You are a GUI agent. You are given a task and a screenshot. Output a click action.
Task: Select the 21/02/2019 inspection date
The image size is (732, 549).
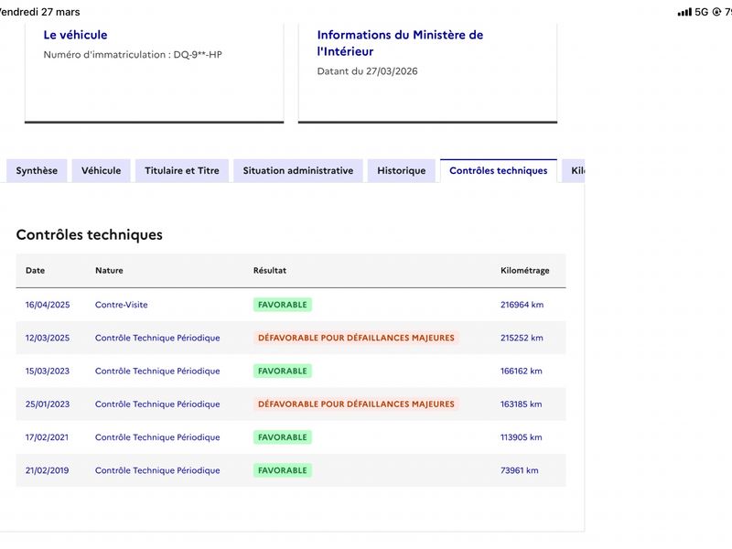(x=48, y=470)
